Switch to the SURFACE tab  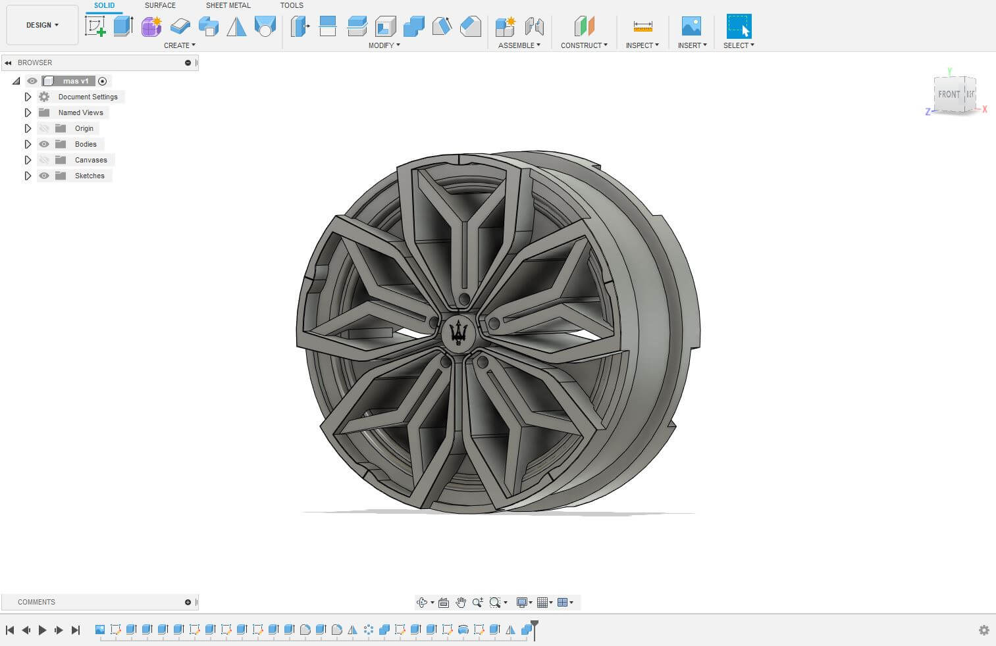(160, 5)
